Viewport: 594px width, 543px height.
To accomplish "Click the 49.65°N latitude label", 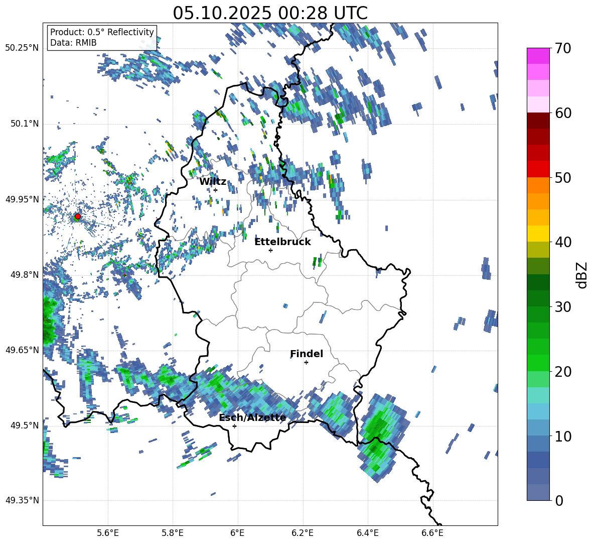I will pyautogui.click(x=22, y=350).
